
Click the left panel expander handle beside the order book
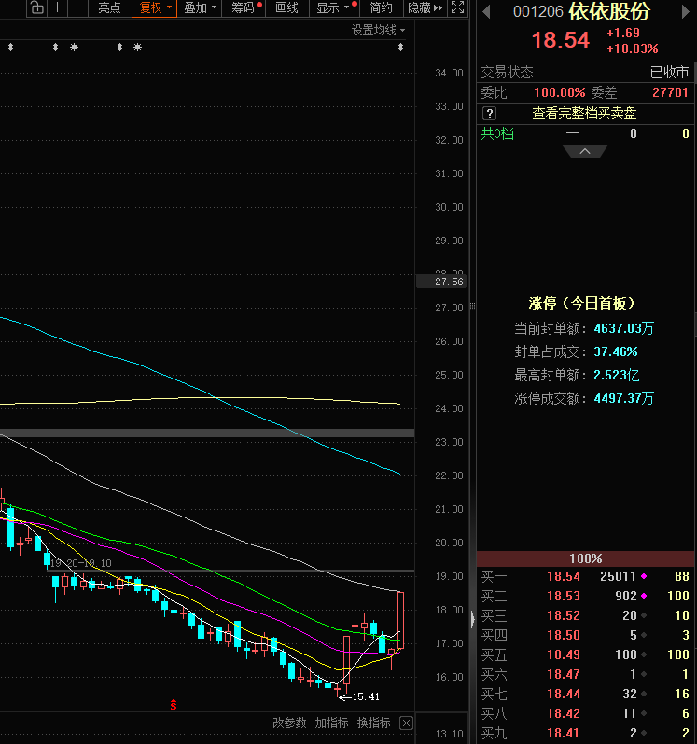472,619
